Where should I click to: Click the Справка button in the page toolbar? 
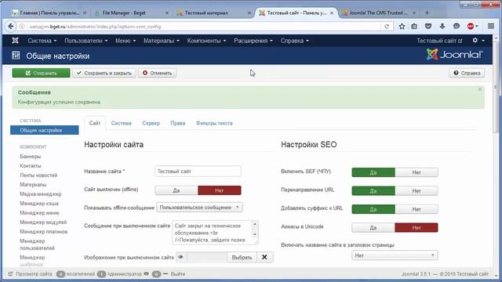(467, 73)
